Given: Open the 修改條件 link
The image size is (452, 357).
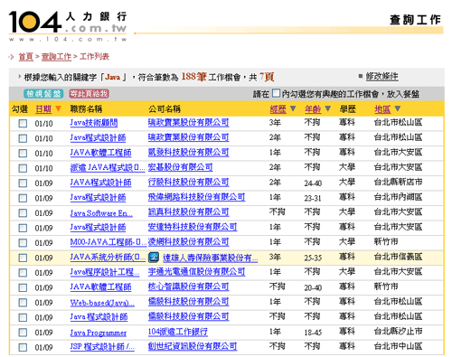Looking at the screenshot, I should 381,77.
